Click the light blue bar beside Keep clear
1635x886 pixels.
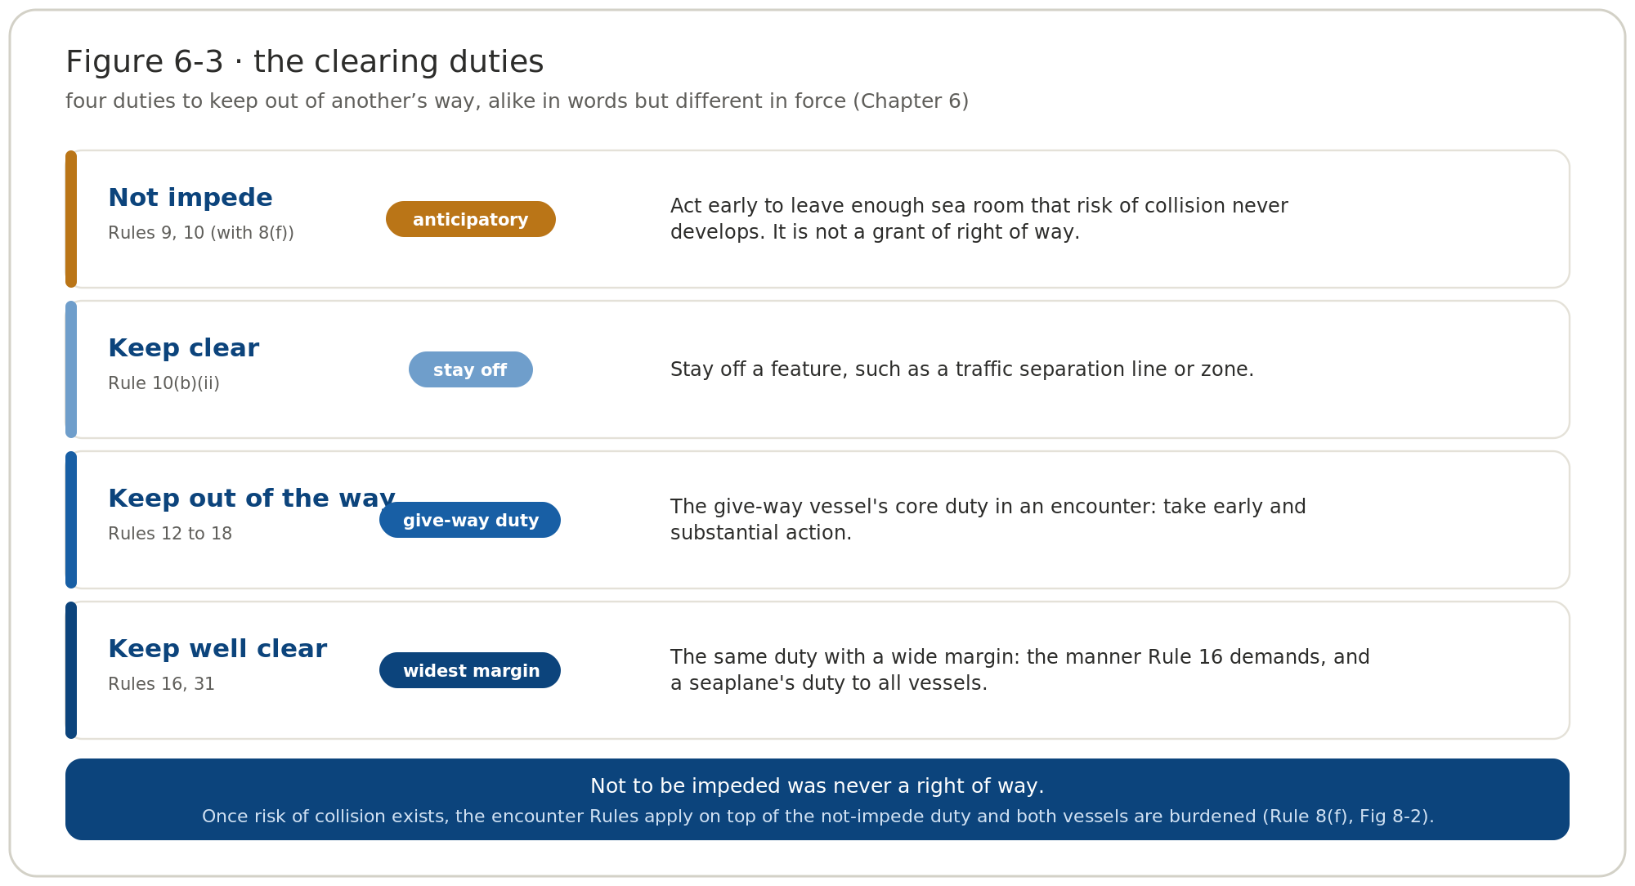[x=71, y=369]
